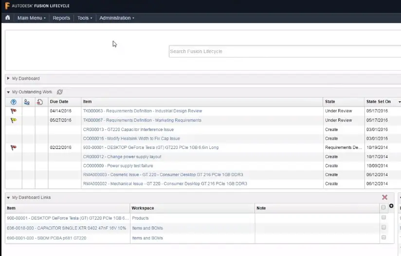Open 036-0018-000 CAPACITOR SINGLE X7R link
The image size is (401, 256).
pyautogui.click(x=67, y=228)
